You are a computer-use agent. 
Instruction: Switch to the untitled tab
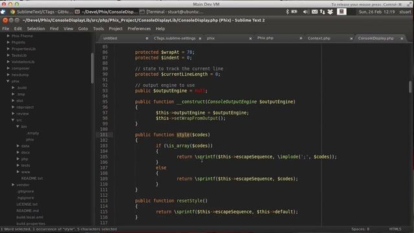(124, 38)
